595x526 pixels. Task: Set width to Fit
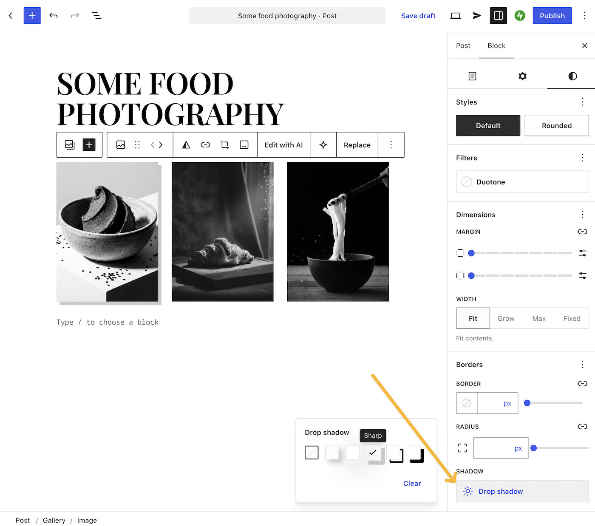(473, 318)
